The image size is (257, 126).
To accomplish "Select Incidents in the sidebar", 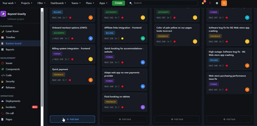I will click(x=11, y=107).
